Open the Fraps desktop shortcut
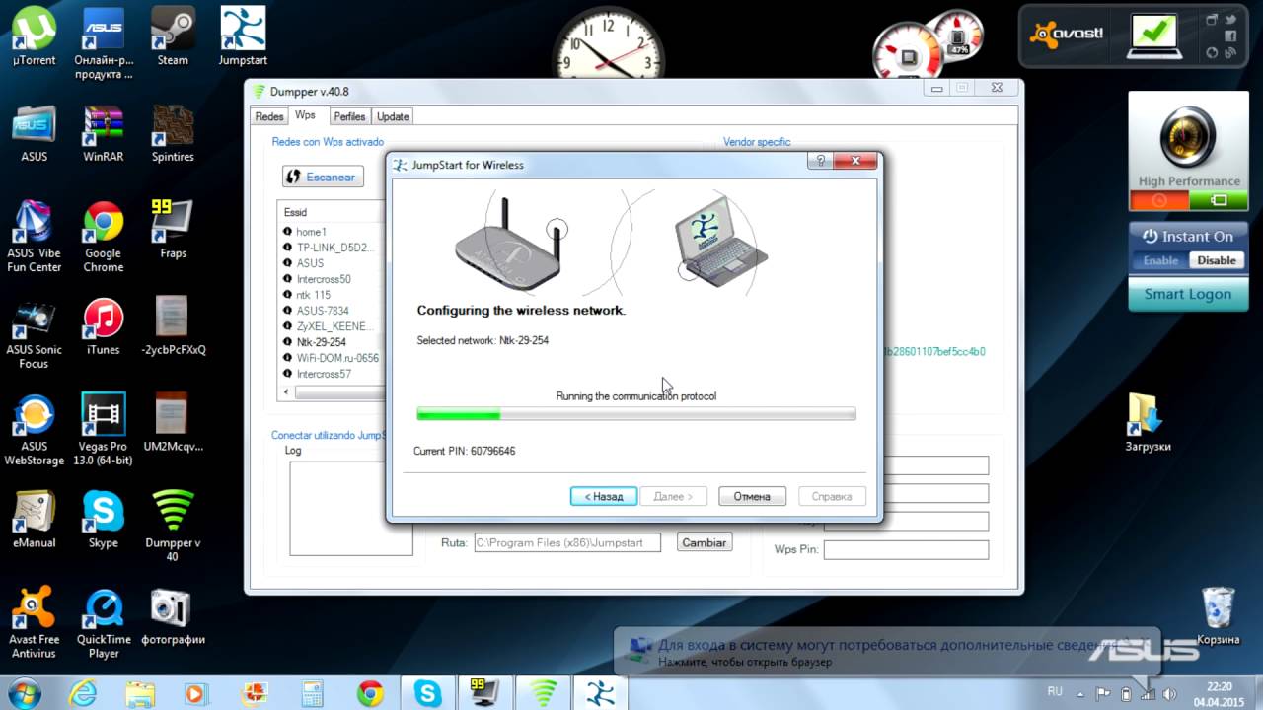1263x710 pixels. click(x=173, y=230)
